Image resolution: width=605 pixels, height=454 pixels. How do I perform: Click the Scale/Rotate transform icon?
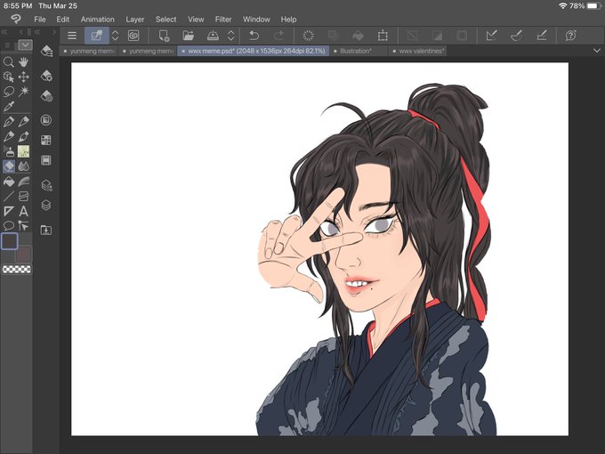[x=383, y=36]
